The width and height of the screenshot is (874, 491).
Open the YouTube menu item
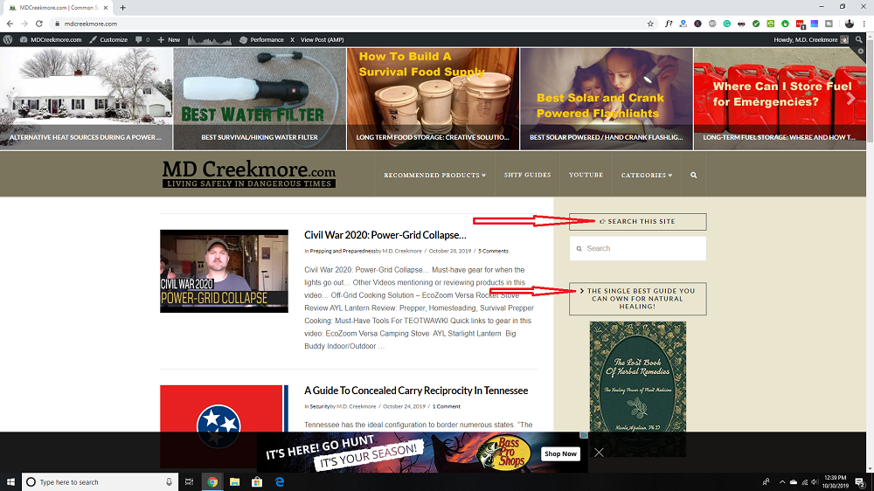tap(586, 175)
